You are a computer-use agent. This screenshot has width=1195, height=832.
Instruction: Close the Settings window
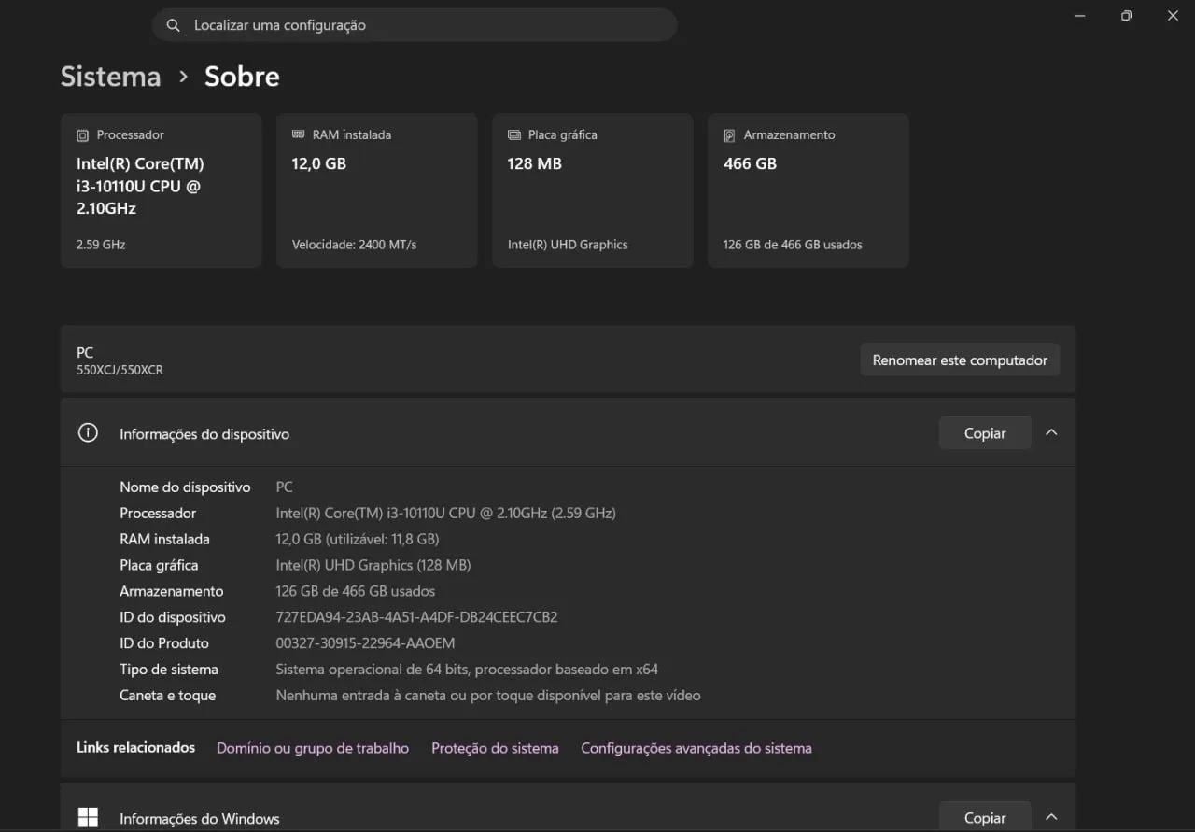pos(1173,16)
